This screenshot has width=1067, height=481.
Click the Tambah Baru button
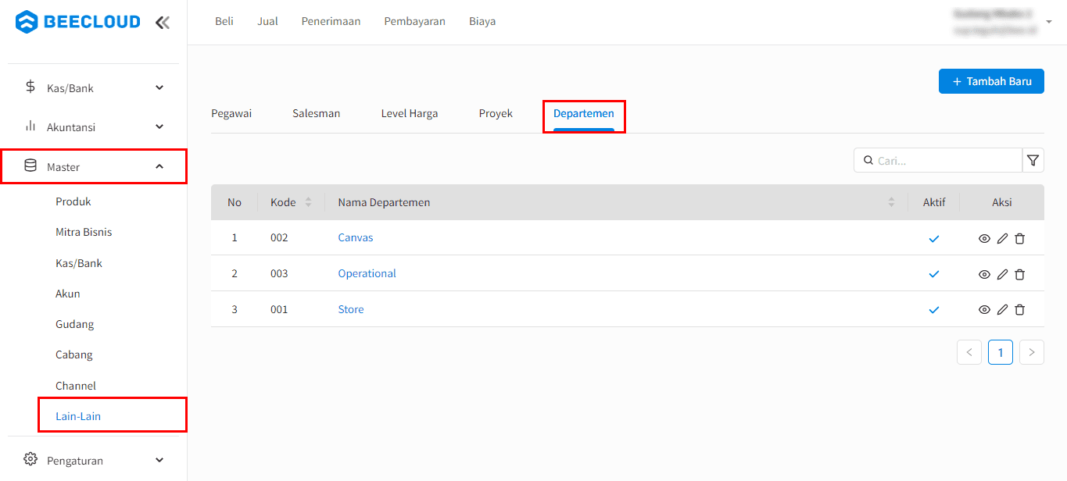[990, 81]
